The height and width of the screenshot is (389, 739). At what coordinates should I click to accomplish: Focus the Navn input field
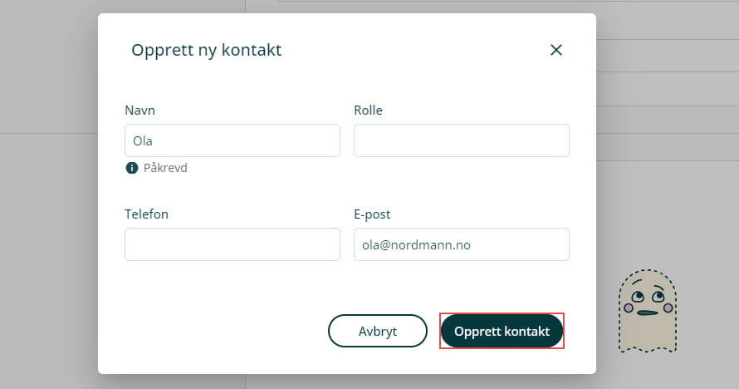pos(232,140)
